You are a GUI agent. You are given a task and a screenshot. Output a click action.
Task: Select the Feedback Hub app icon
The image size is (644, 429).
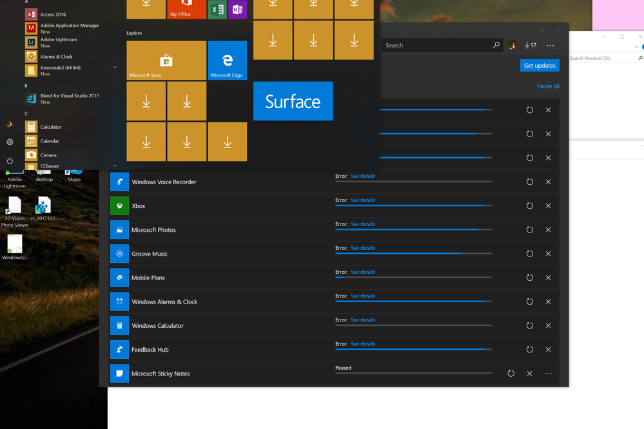click(x=119, y=350)
